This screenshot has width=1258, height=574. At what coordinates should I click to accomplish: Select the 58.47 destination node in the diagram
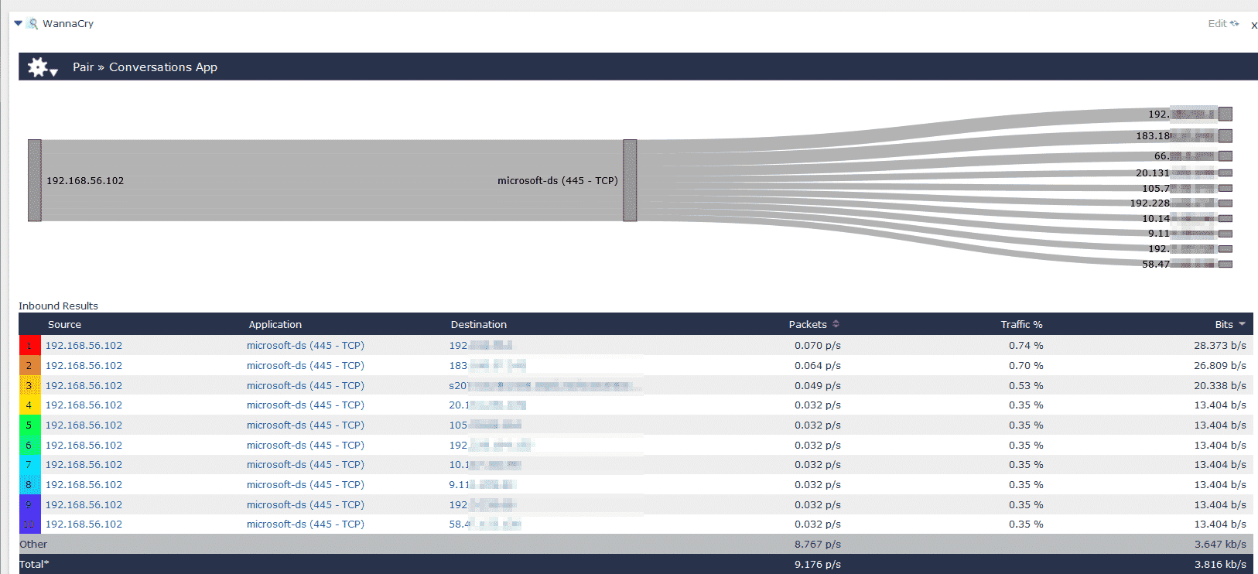[1226, 264]
